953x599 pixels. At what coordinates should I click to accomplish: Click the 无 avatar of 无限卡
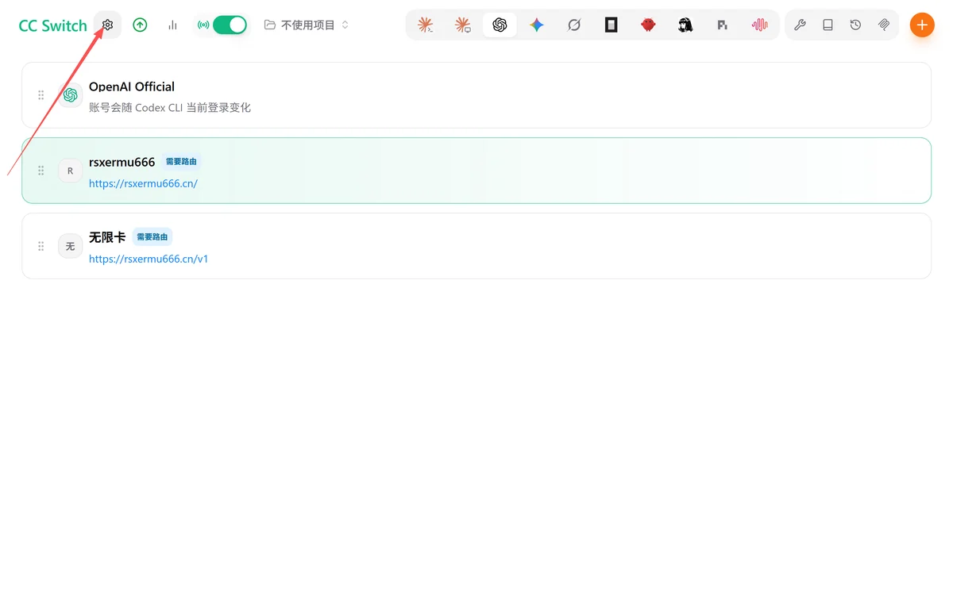[x=70, y=246]
